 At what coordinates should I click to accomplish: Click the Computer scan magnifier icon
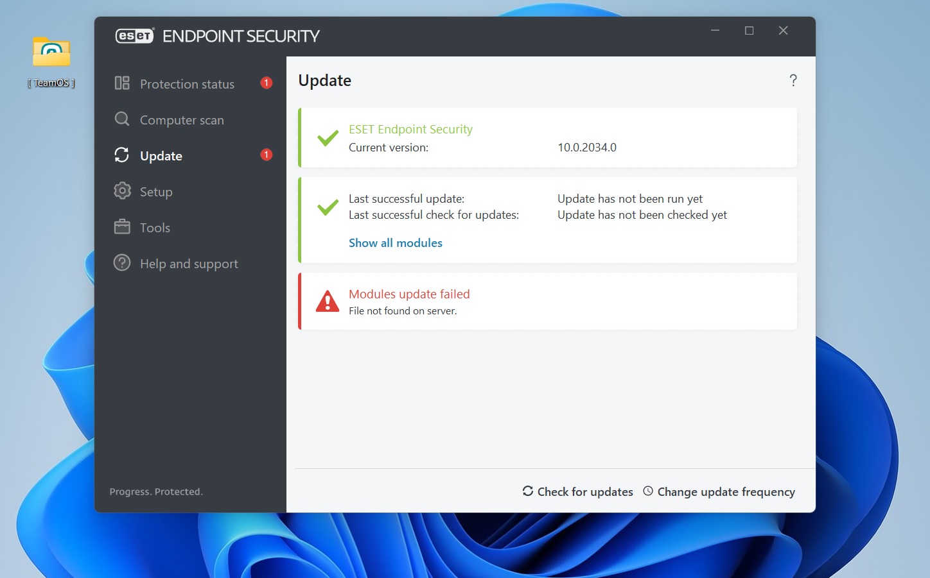[x=122, y=119]
